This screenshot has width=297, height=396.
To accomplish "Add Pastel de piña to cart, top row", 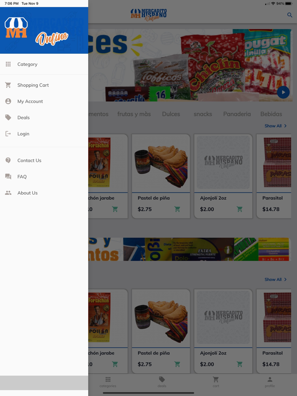I will point(177,209).
